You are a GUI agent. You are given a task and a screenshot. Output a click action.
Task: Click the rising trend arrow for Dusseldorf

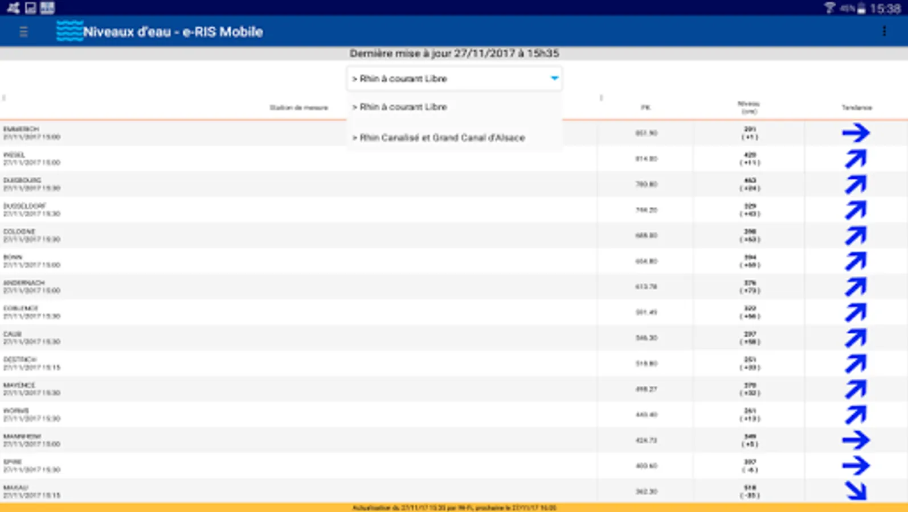point(856,210)
